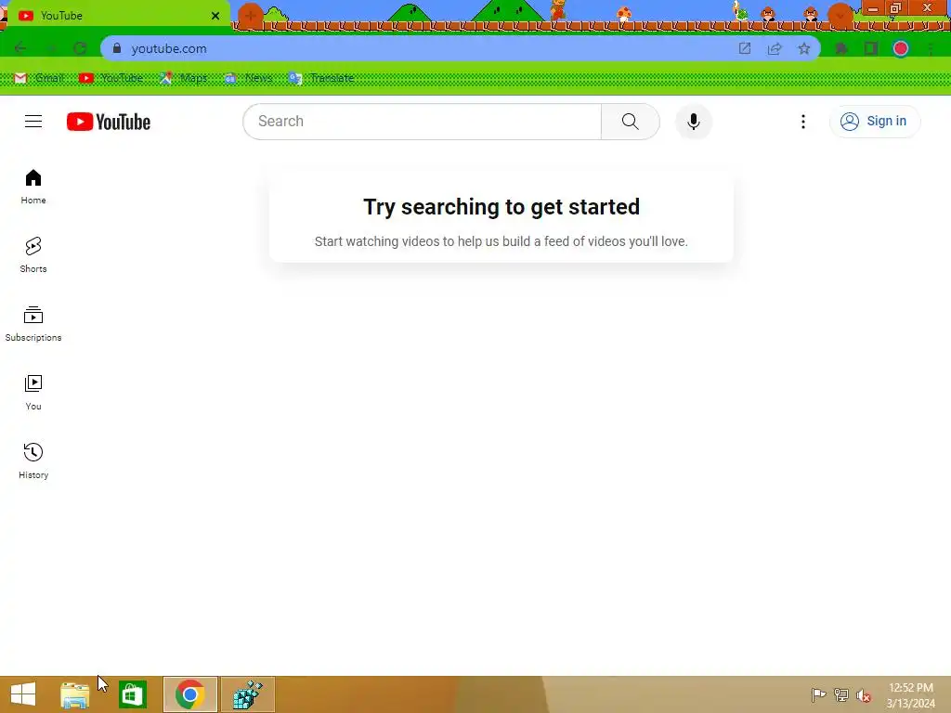Click Chrome icon in taskbar
The width and height of the screenshot is (951, 713).
point(189,694)
